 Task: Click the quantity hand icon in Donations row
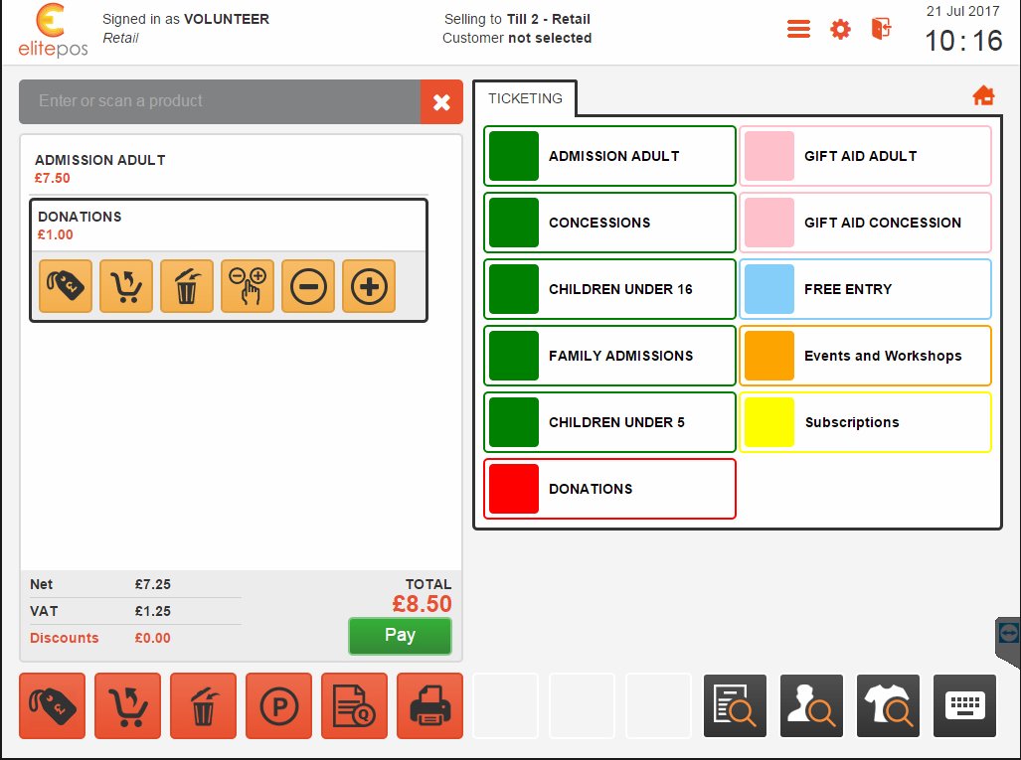pos(248,286)
